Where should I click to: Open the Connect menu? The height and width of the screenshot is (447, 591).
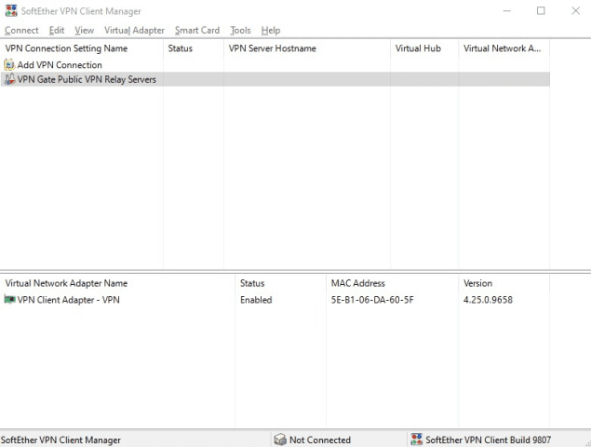(20, 30)
